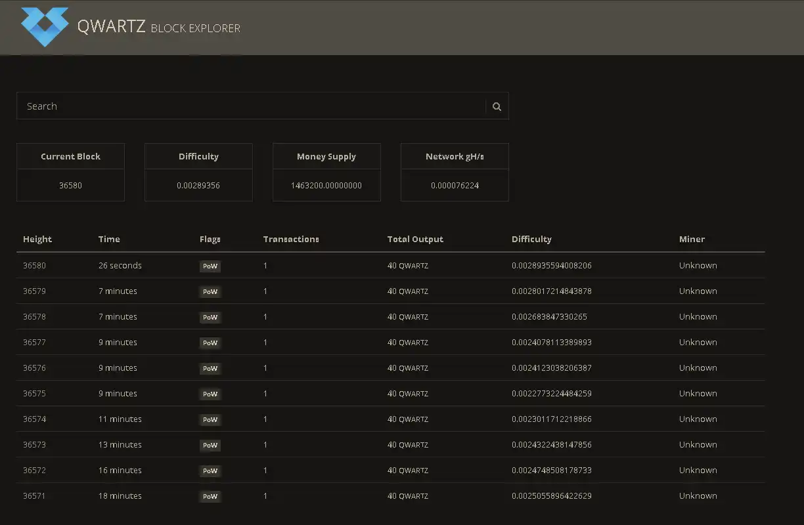Click the PoW flag badge for block 36580

[210, 266]
